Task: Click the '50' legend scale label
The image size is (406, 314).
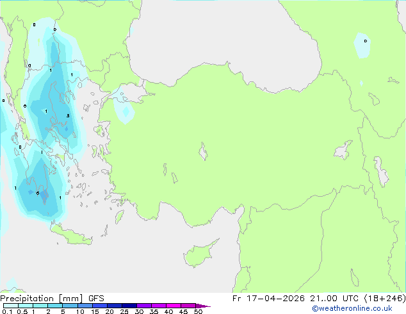Action: click(198, 311)
